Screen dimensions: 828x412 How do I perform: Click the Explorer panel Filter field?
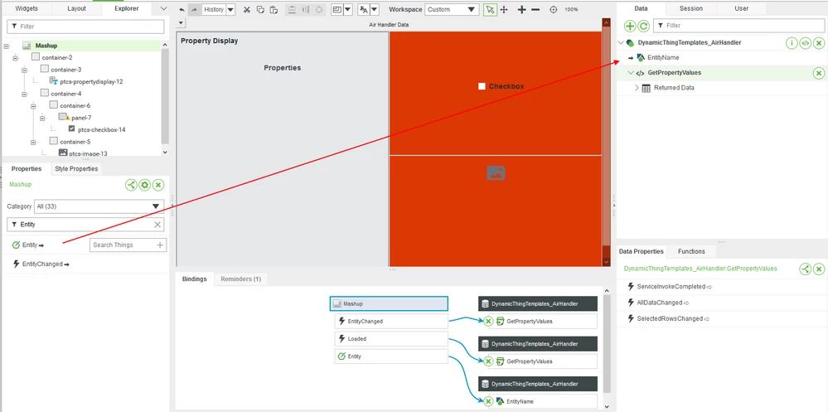(85, 27)
